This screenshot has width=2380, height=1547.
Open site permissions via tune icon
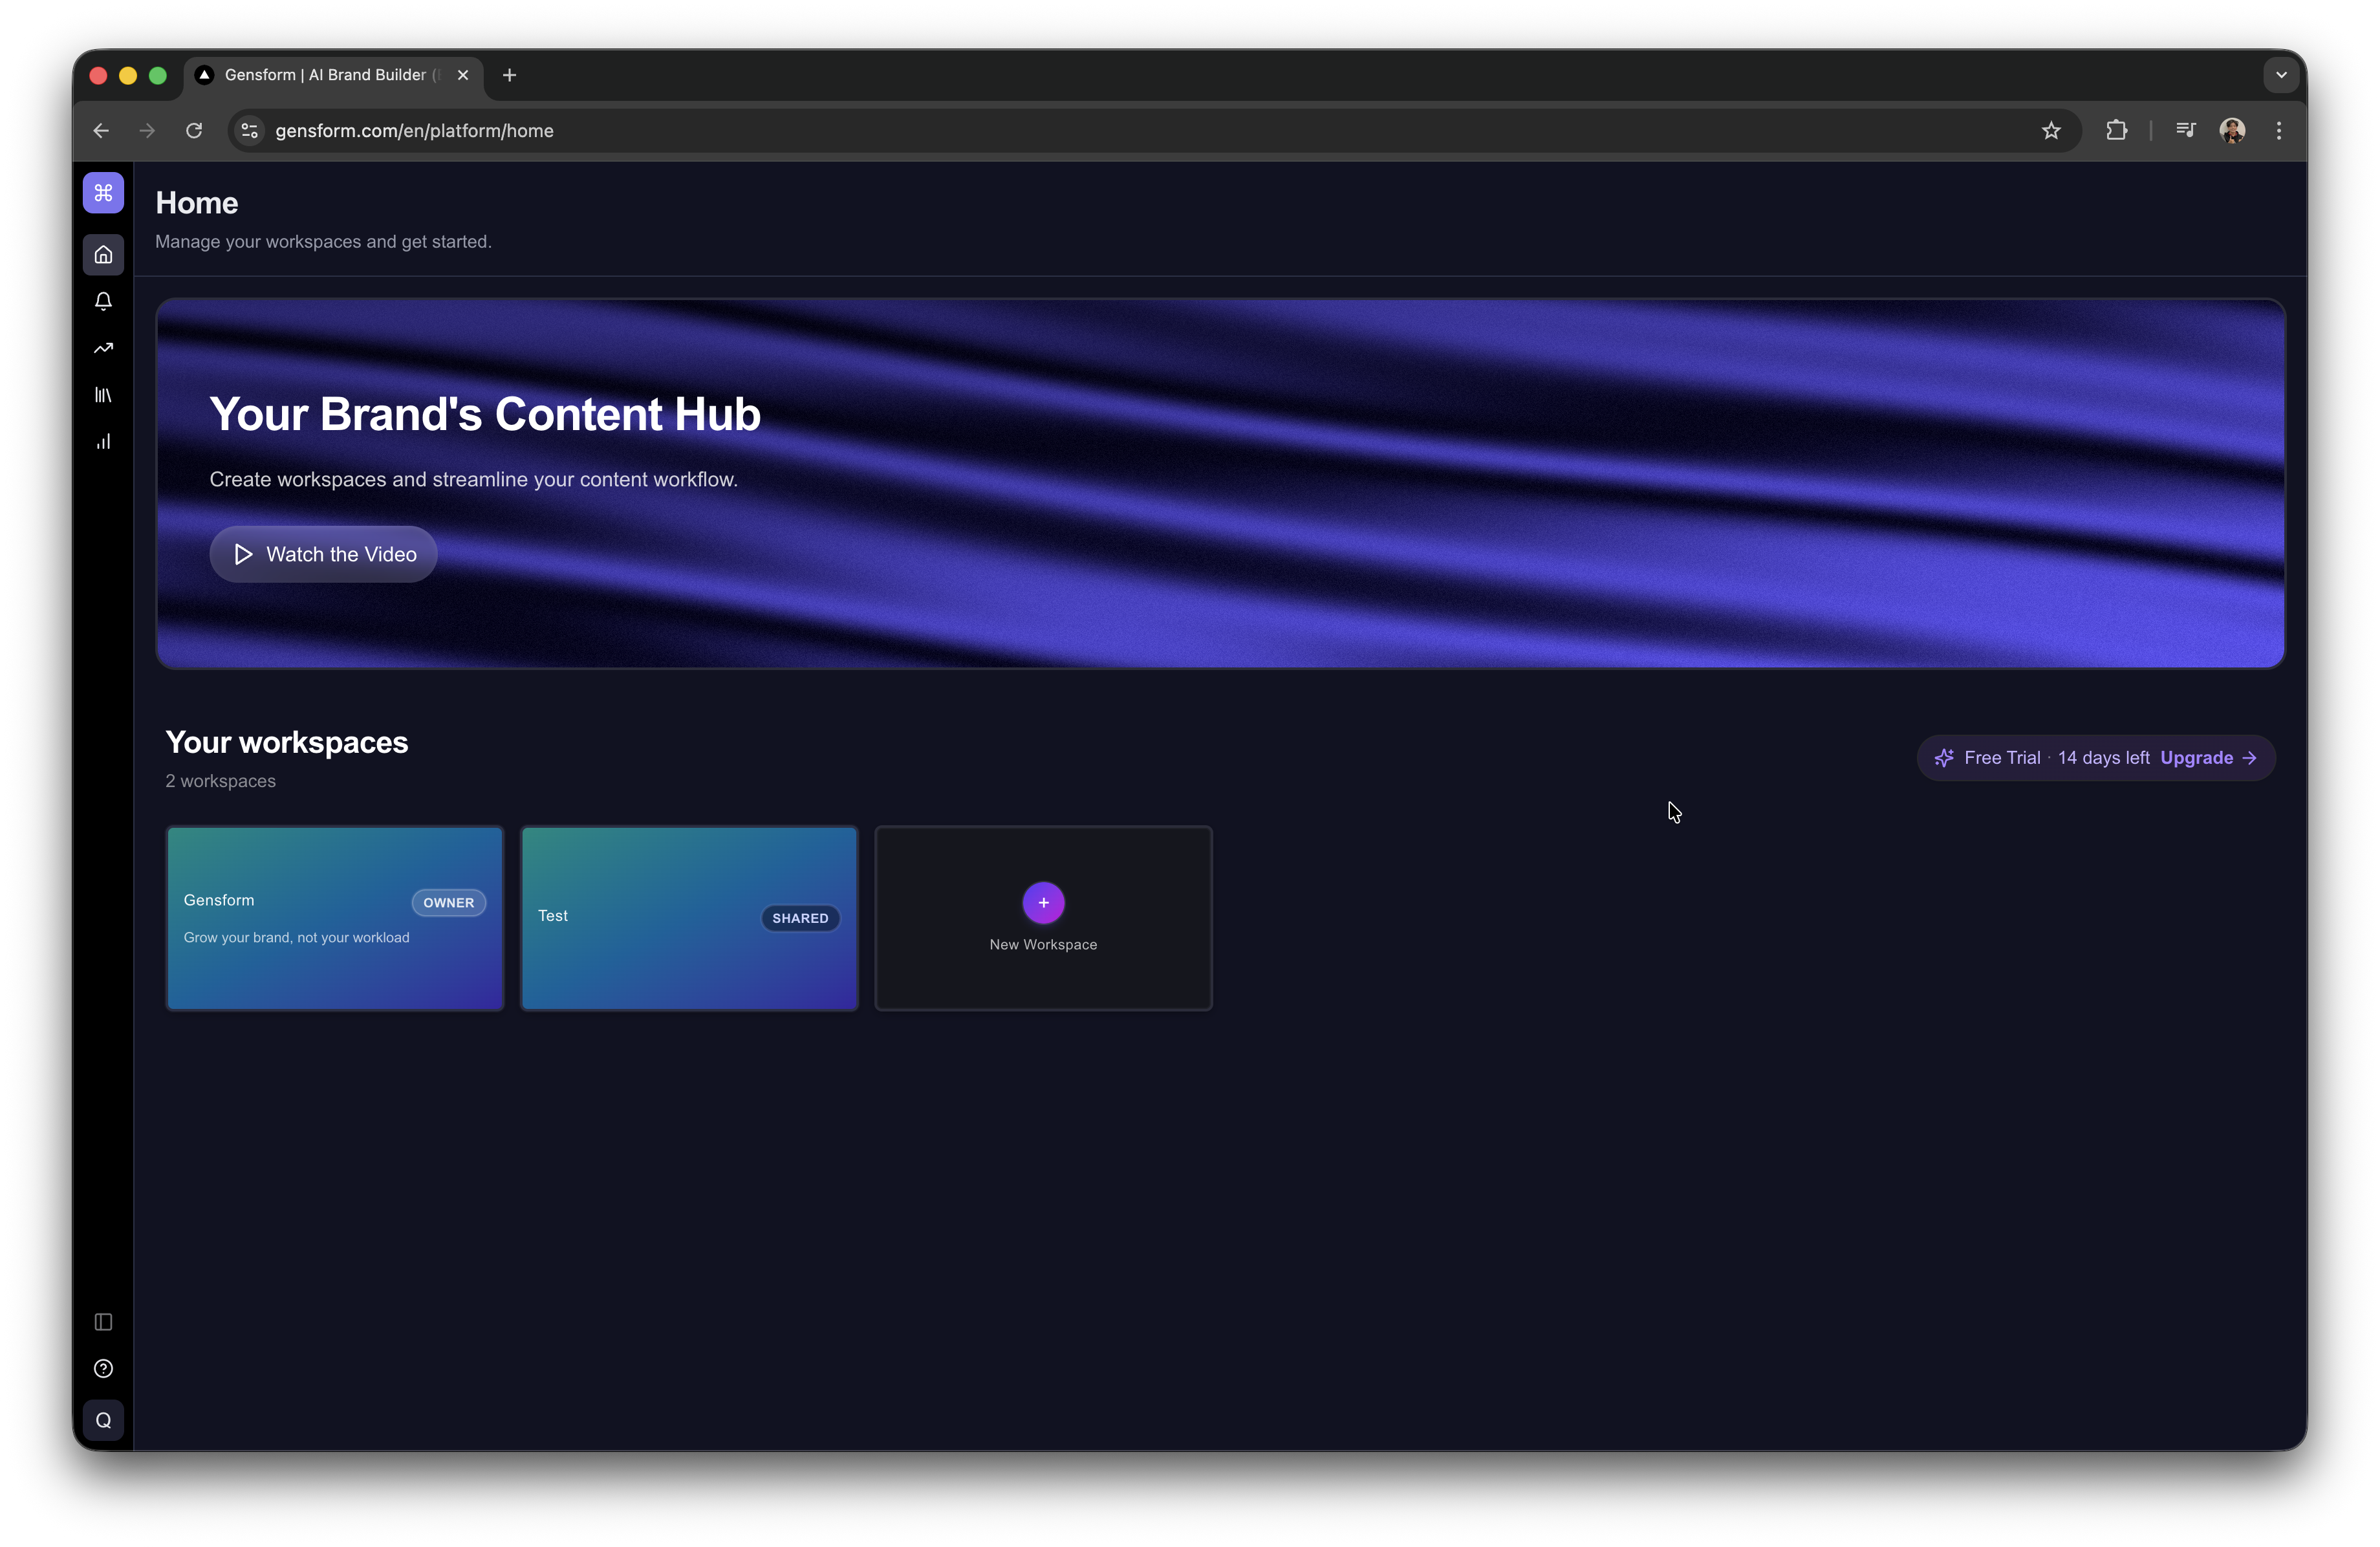tap(248, 130)
